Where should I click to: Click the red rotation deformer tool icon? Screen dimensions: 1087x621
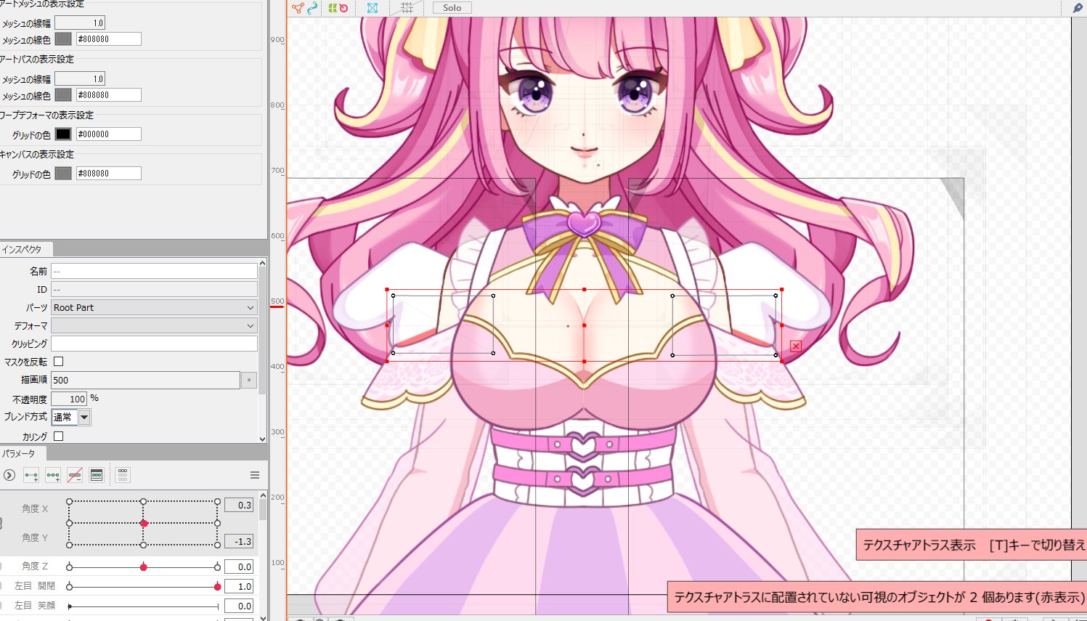tap(343, 8)
